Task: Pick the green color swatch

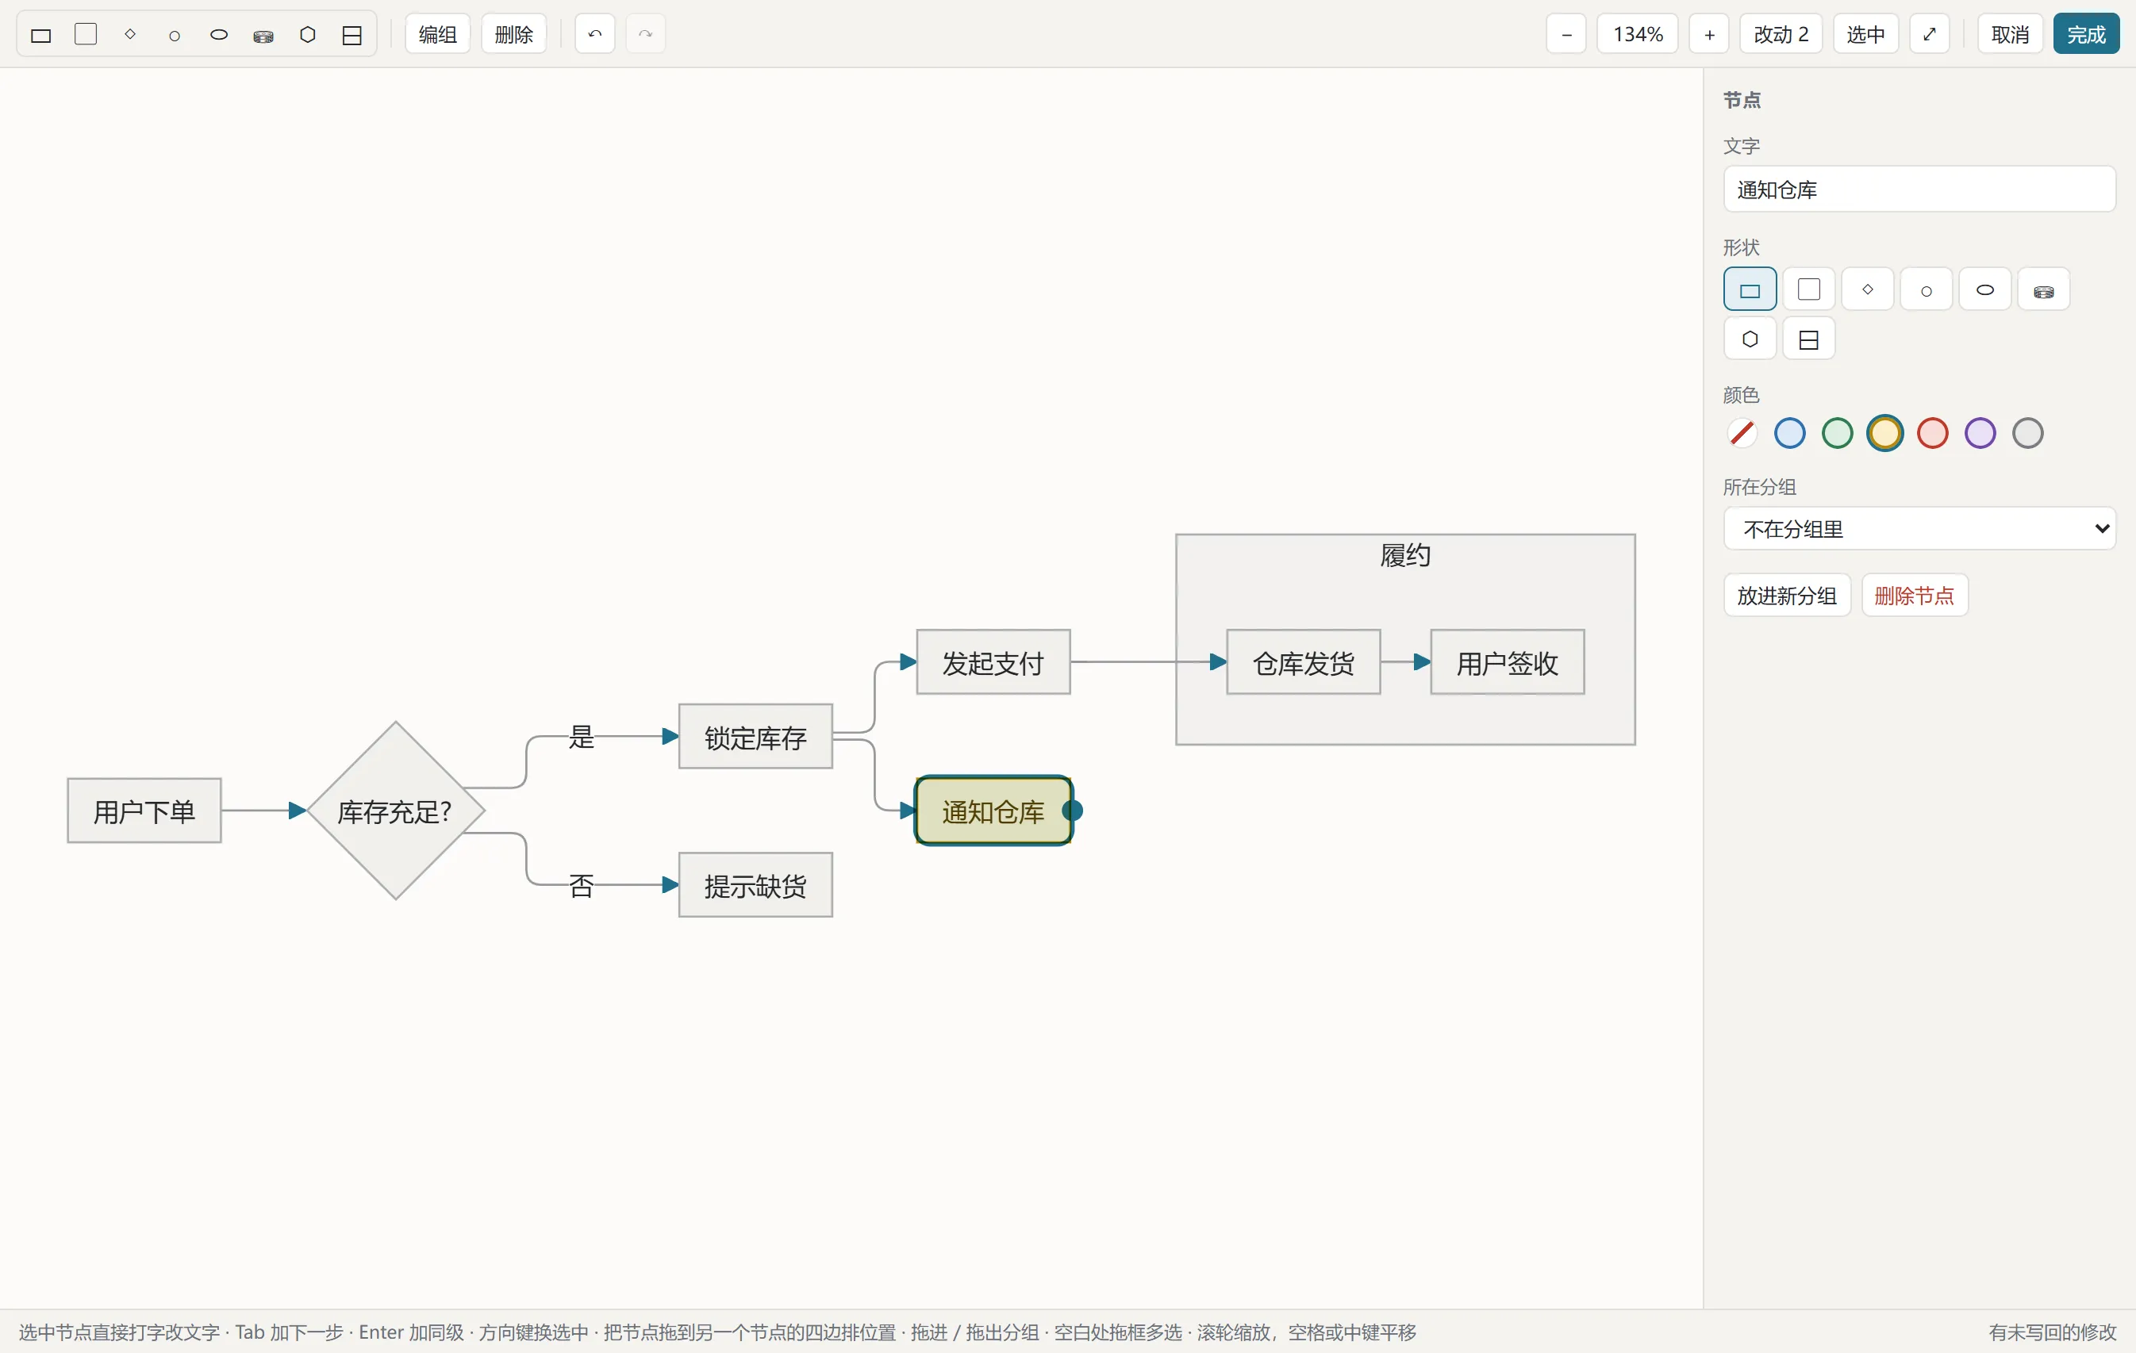Action: point(1837,434)
